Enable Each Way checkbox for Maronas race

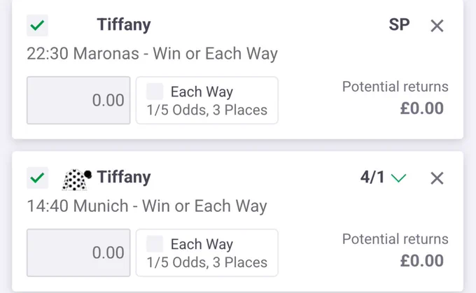click(155, 92)
